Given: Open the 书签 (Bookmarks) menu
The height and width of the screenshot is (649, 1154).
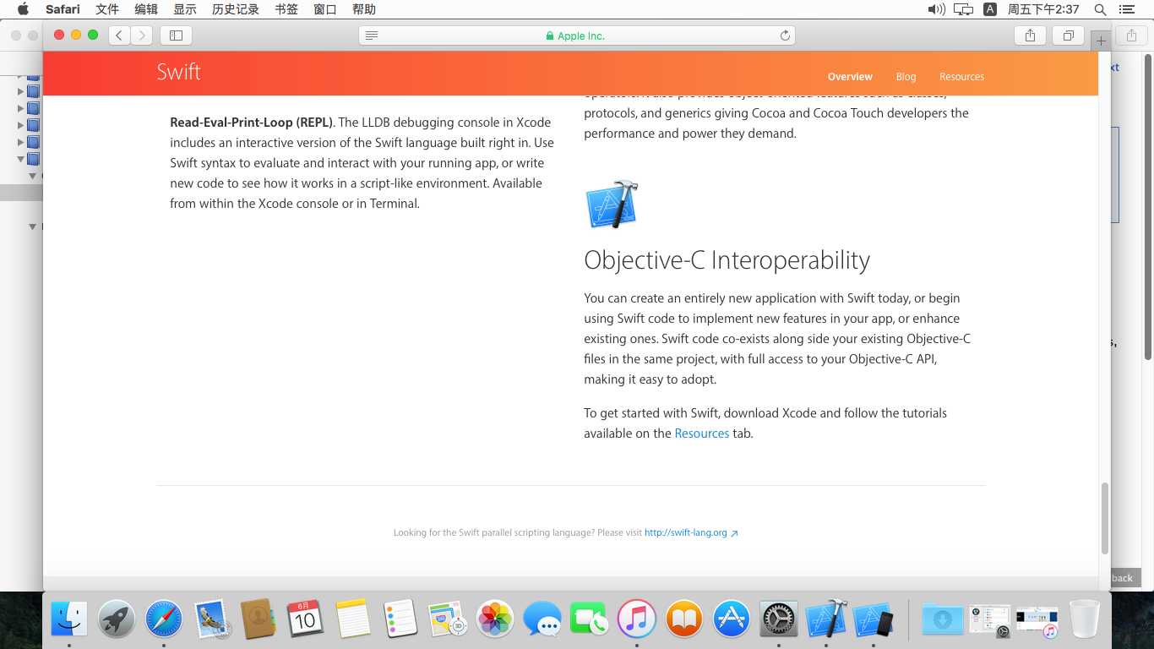Looking at the screenshot, I should point(286,9).
